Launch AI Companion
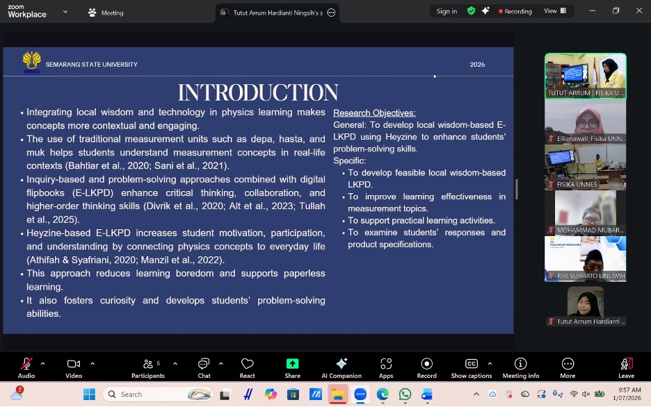This screenshot has width=651, height=407. pyautogui.click(x=341, y=367)
